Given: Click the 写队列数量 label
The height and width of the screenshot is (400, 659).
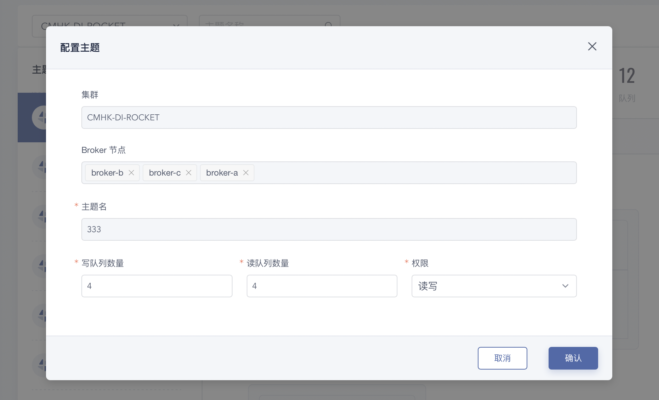Looking at the screenshot, I should coord(103,263).
